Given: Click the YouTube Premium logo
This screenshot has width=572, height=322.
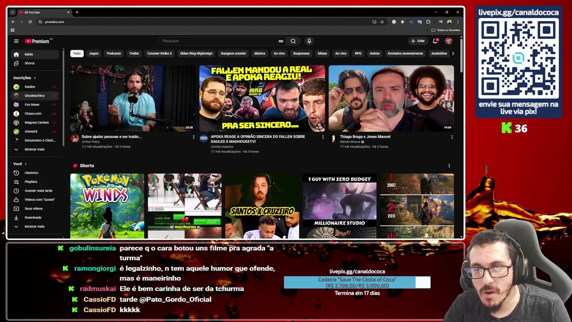Looking at the screenshot, I should tap(37, 41).
